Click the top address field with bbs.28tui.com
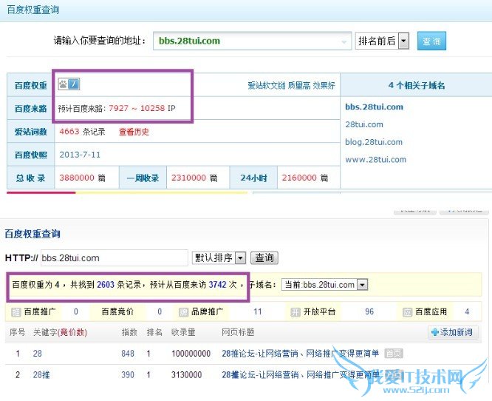Screen dimensions: 492x401 coord(252,41)
